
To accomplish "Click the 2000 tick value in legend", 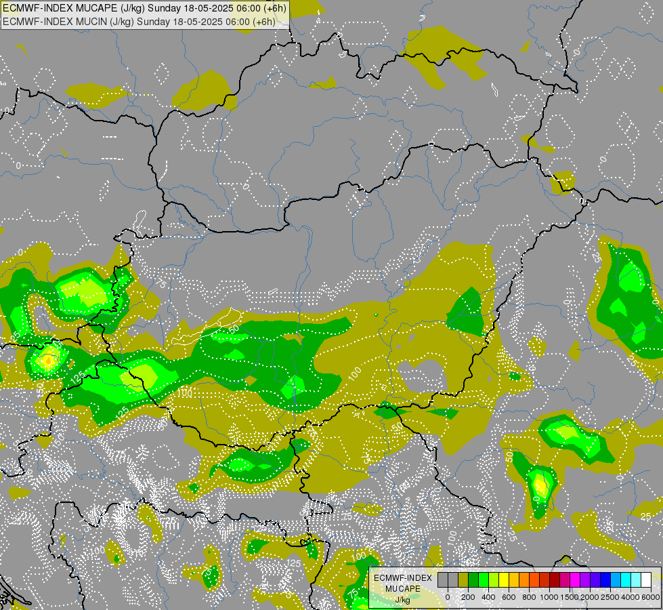I will click(590, 597).
